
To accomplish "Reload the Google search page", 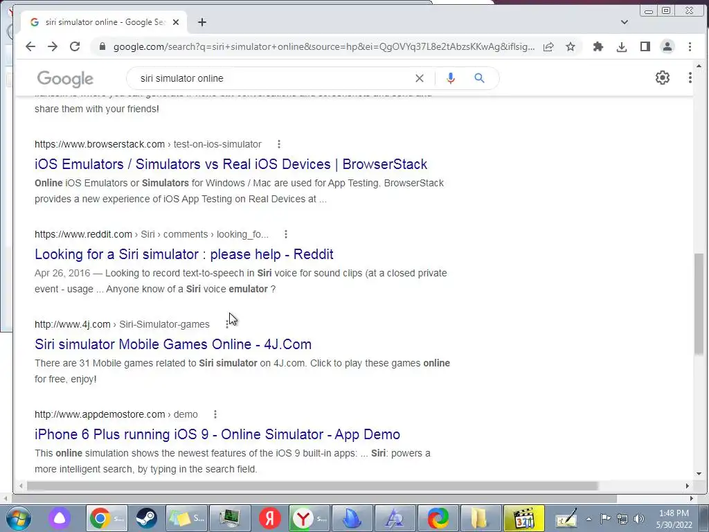I will coord(75,46).
